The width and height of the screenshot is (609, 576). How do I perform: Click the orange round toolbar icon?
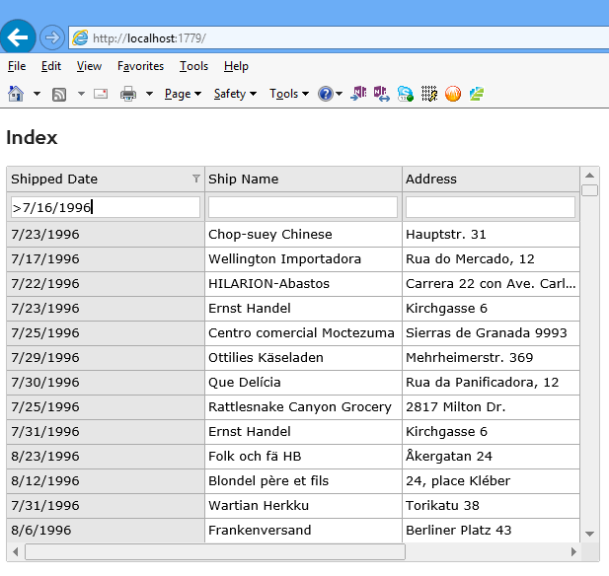[453, 94]
